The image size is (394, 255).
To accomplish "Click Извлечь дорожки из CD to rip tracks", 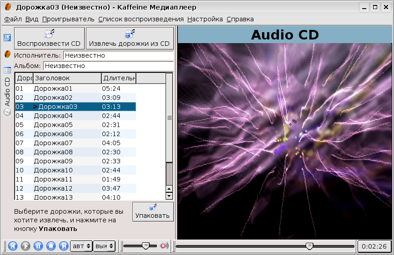I will (130, 38).
